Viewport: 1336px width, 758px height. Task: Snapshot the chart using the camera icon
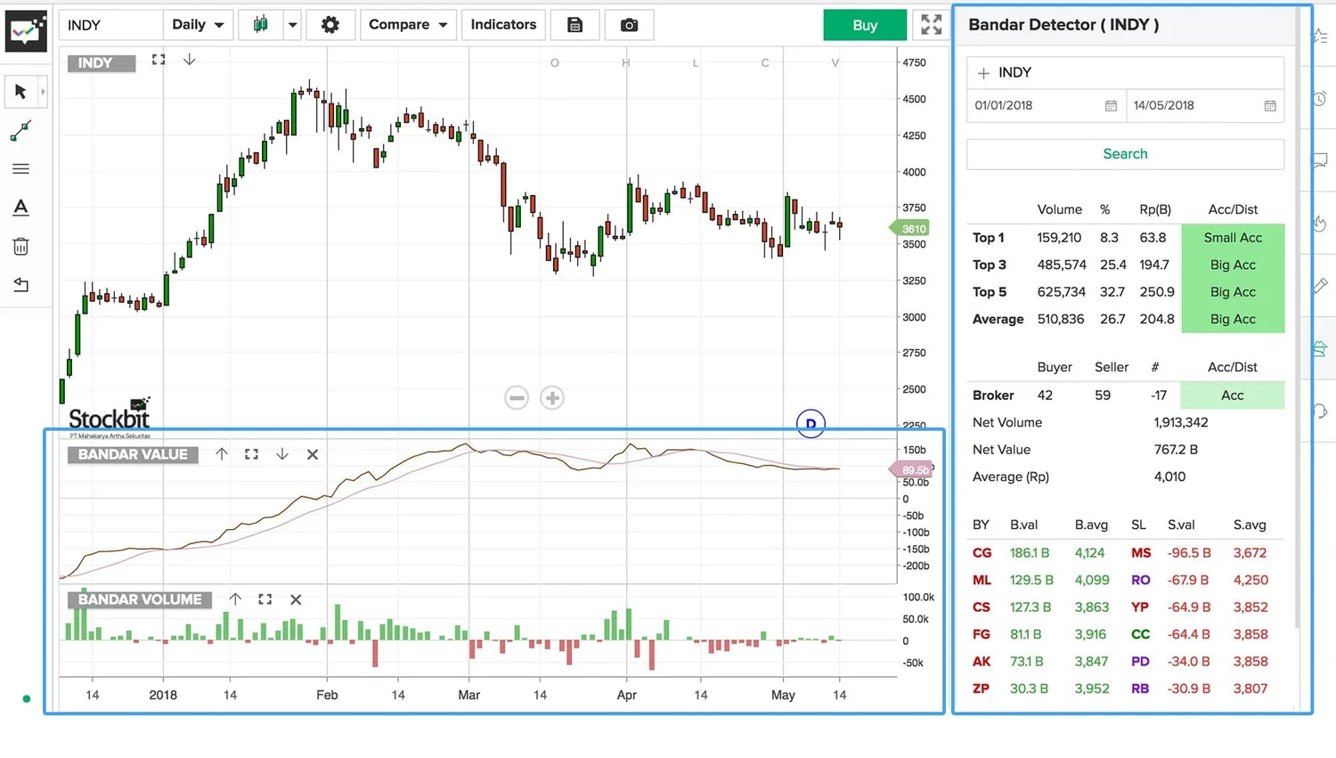630,25
